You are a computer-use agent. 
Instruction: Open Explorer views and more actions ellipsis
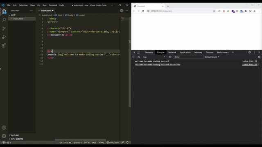[x=32, y=11]
